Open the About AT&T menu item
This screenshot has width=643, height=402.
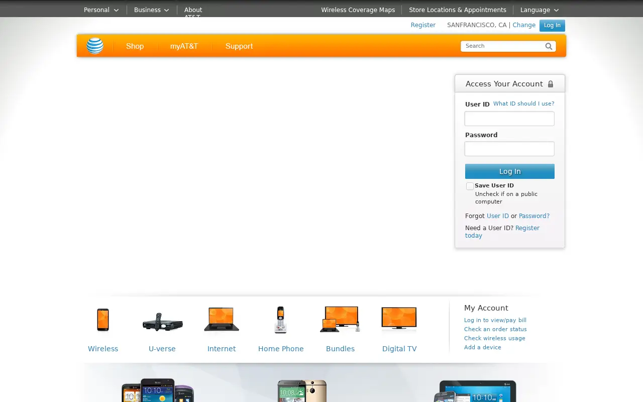(193, 12)
